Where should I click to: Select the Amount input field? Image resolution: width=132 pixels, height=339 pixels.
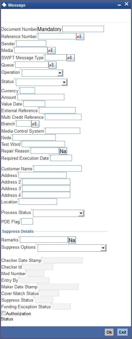pyautogui.click(x=41, y=97)
